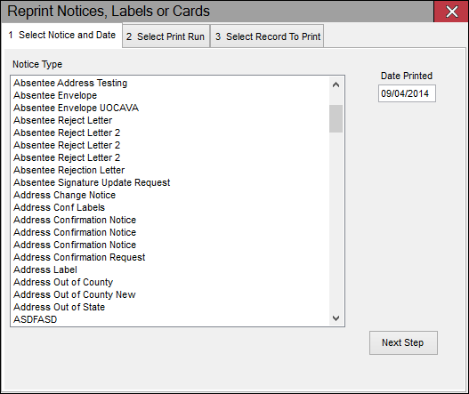Go to Select Notice and Date tab
Screen dimensions: 469x394
[x=62, y=35]
